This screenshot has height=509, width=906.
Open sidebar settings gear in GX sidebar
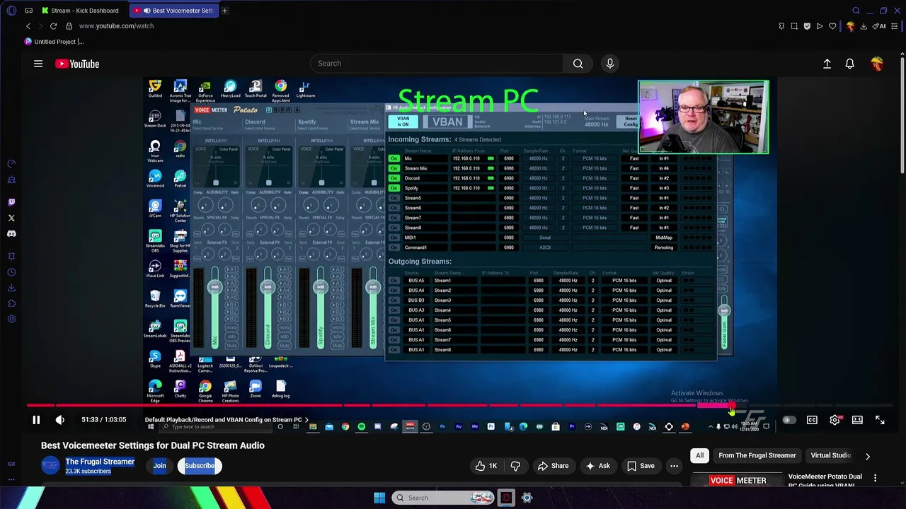[11, 319]
